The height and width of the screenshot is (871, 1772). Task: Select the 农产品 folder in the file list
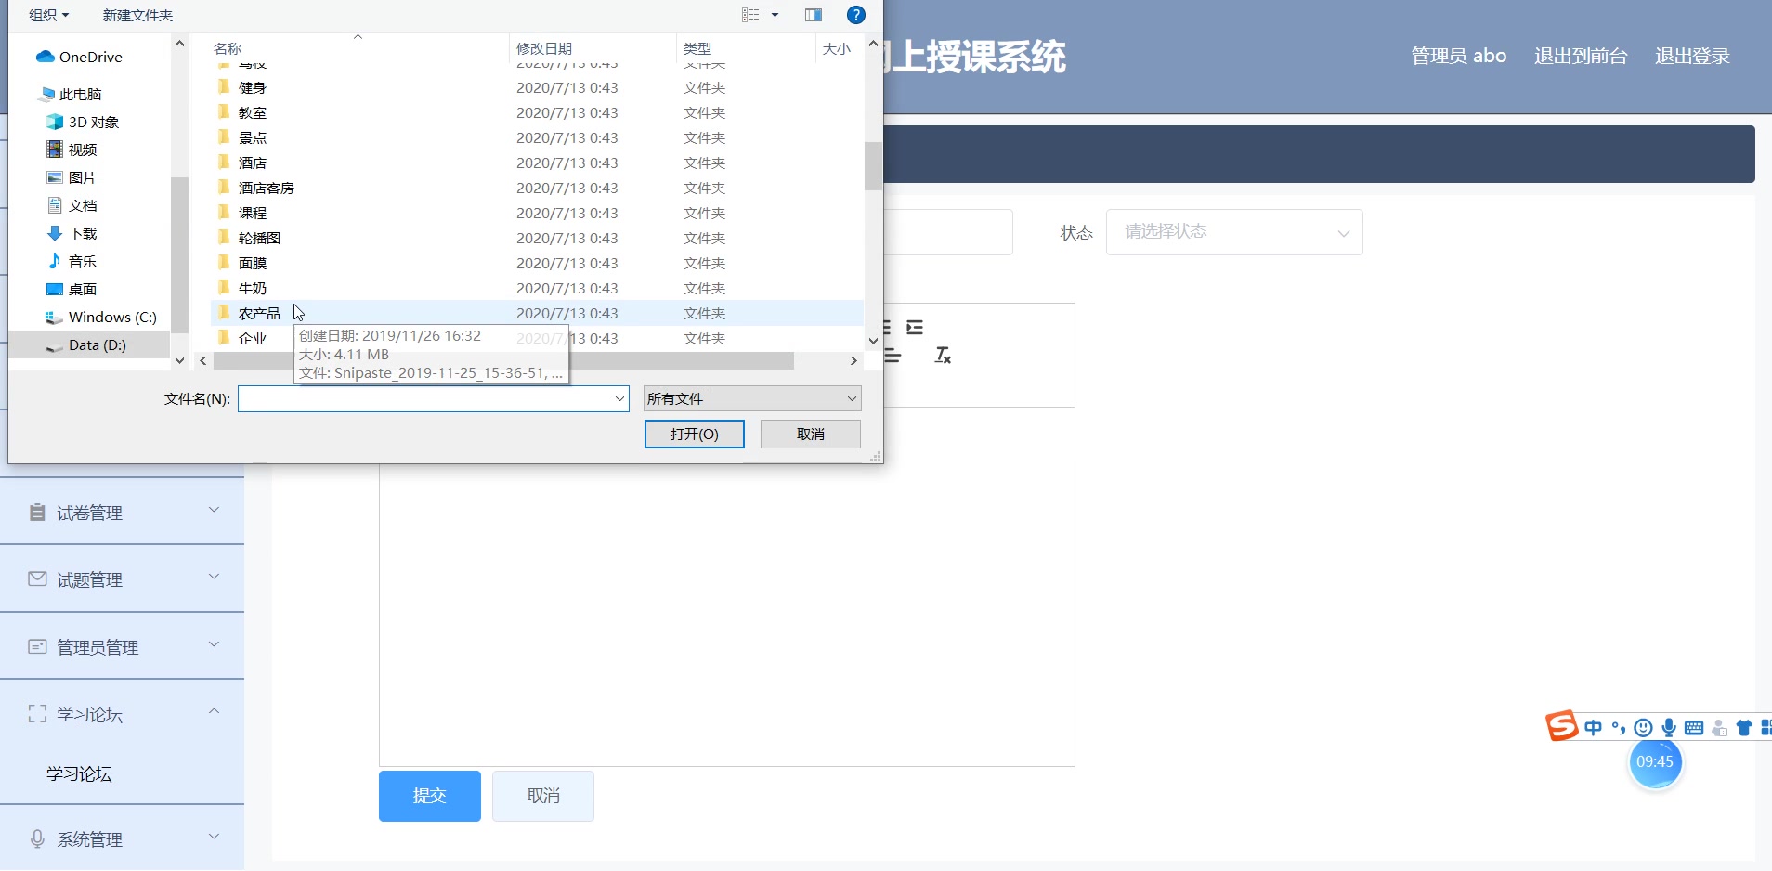(260, 313)
